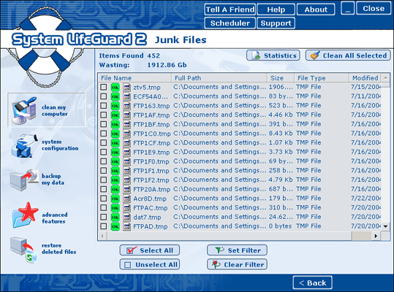Open the Support page

pyautogui.click(x=276, y=23)
